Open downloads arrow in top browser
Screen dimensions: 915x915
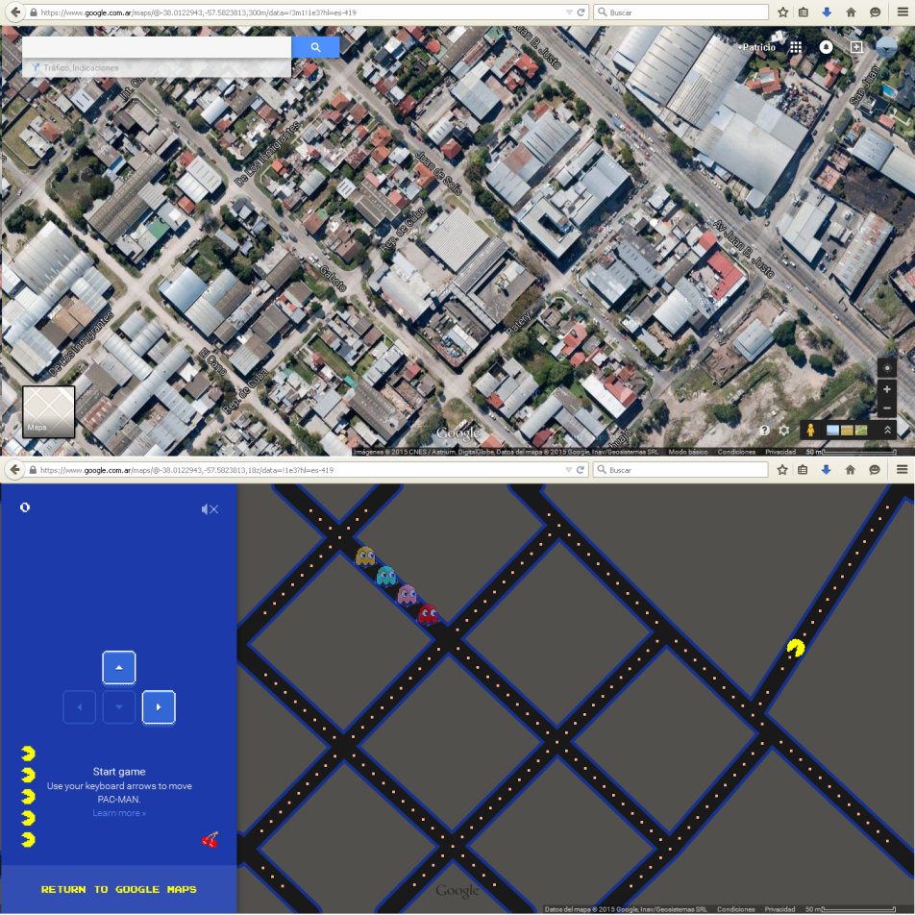tap(827, 12)
